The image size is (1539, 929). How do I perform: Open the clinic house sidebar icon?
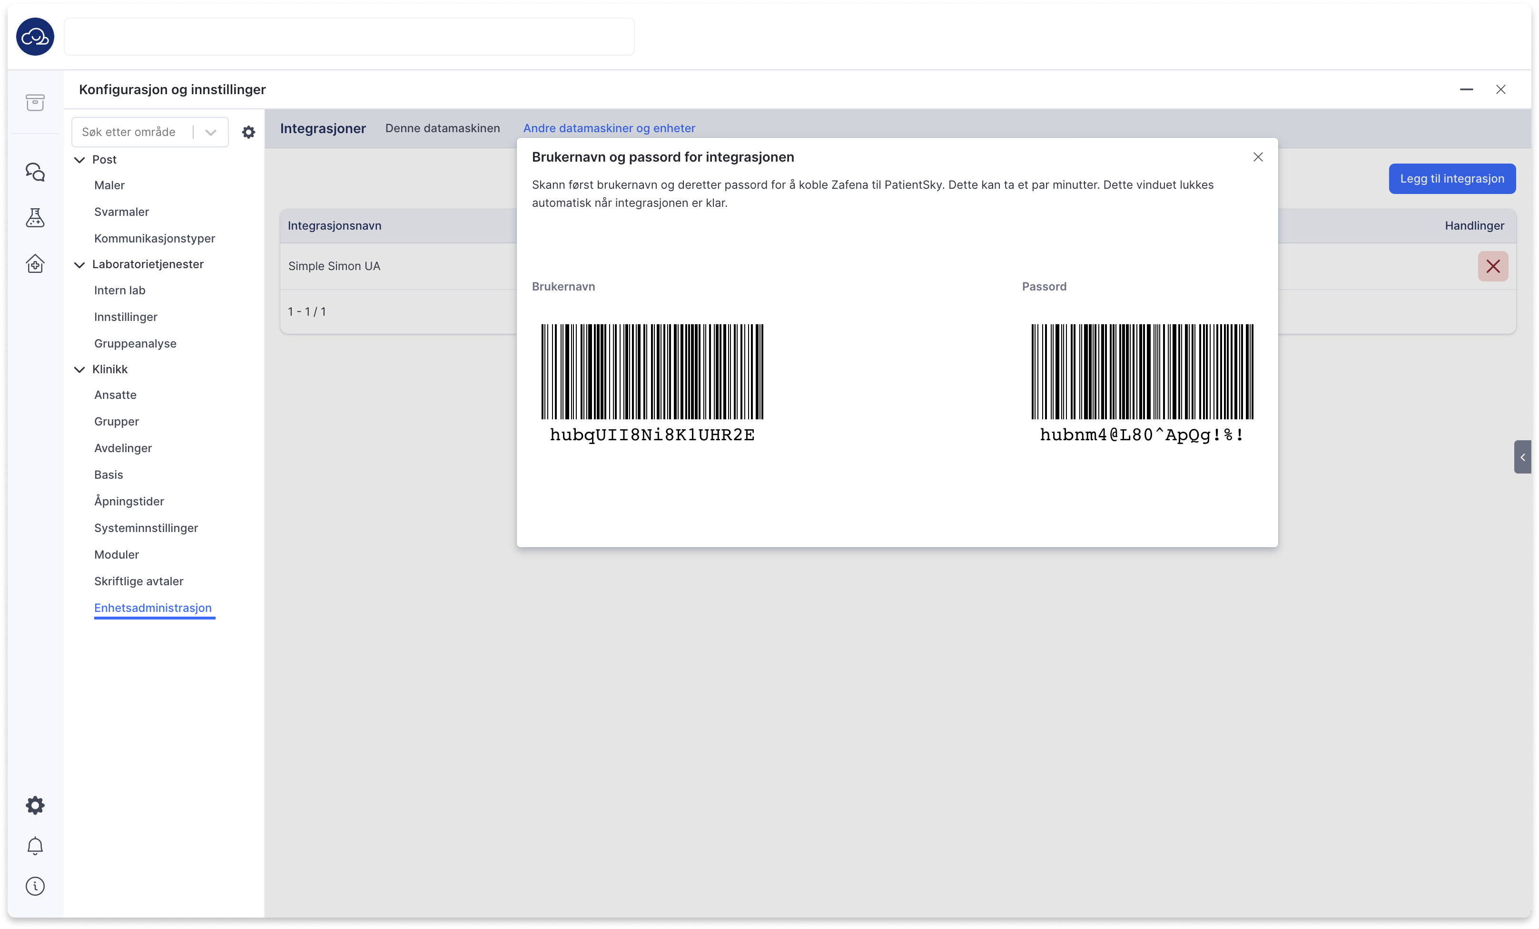[x=35, y=264]
